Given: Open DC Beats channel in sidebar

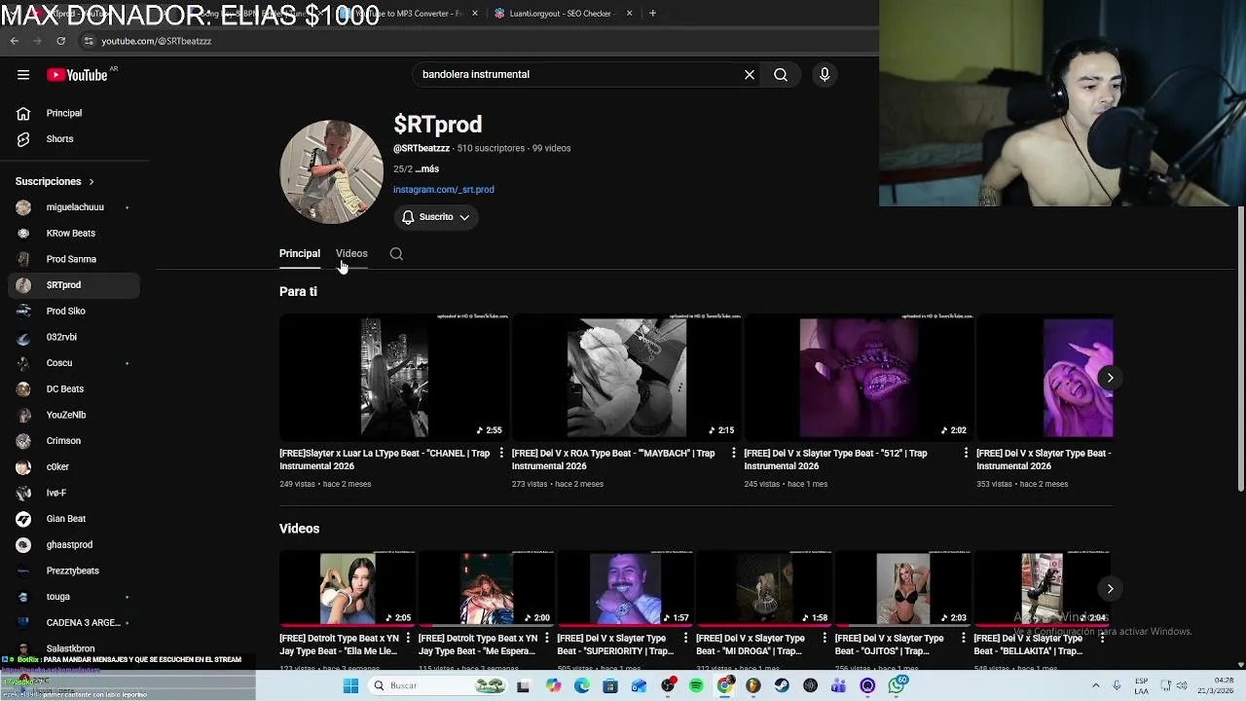Looking at the screenshot, I should (74, 389).
